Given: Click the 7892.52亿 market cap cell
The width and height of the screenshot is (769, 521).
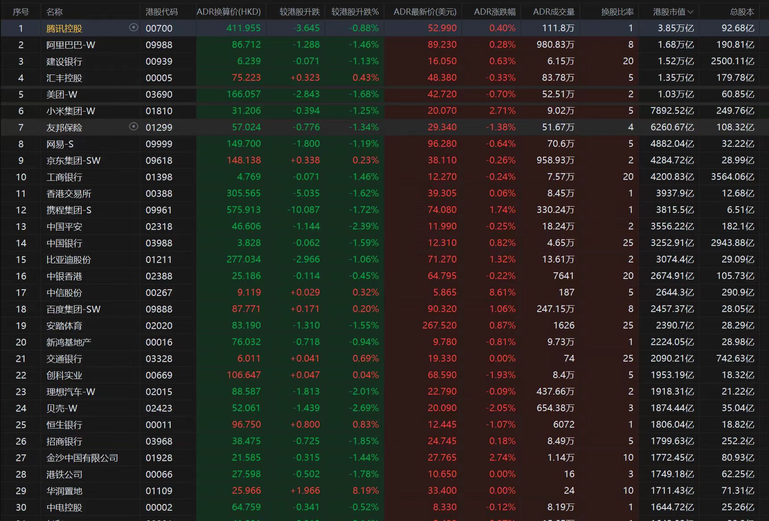Looking at the screenshot, I should [672, 111].
